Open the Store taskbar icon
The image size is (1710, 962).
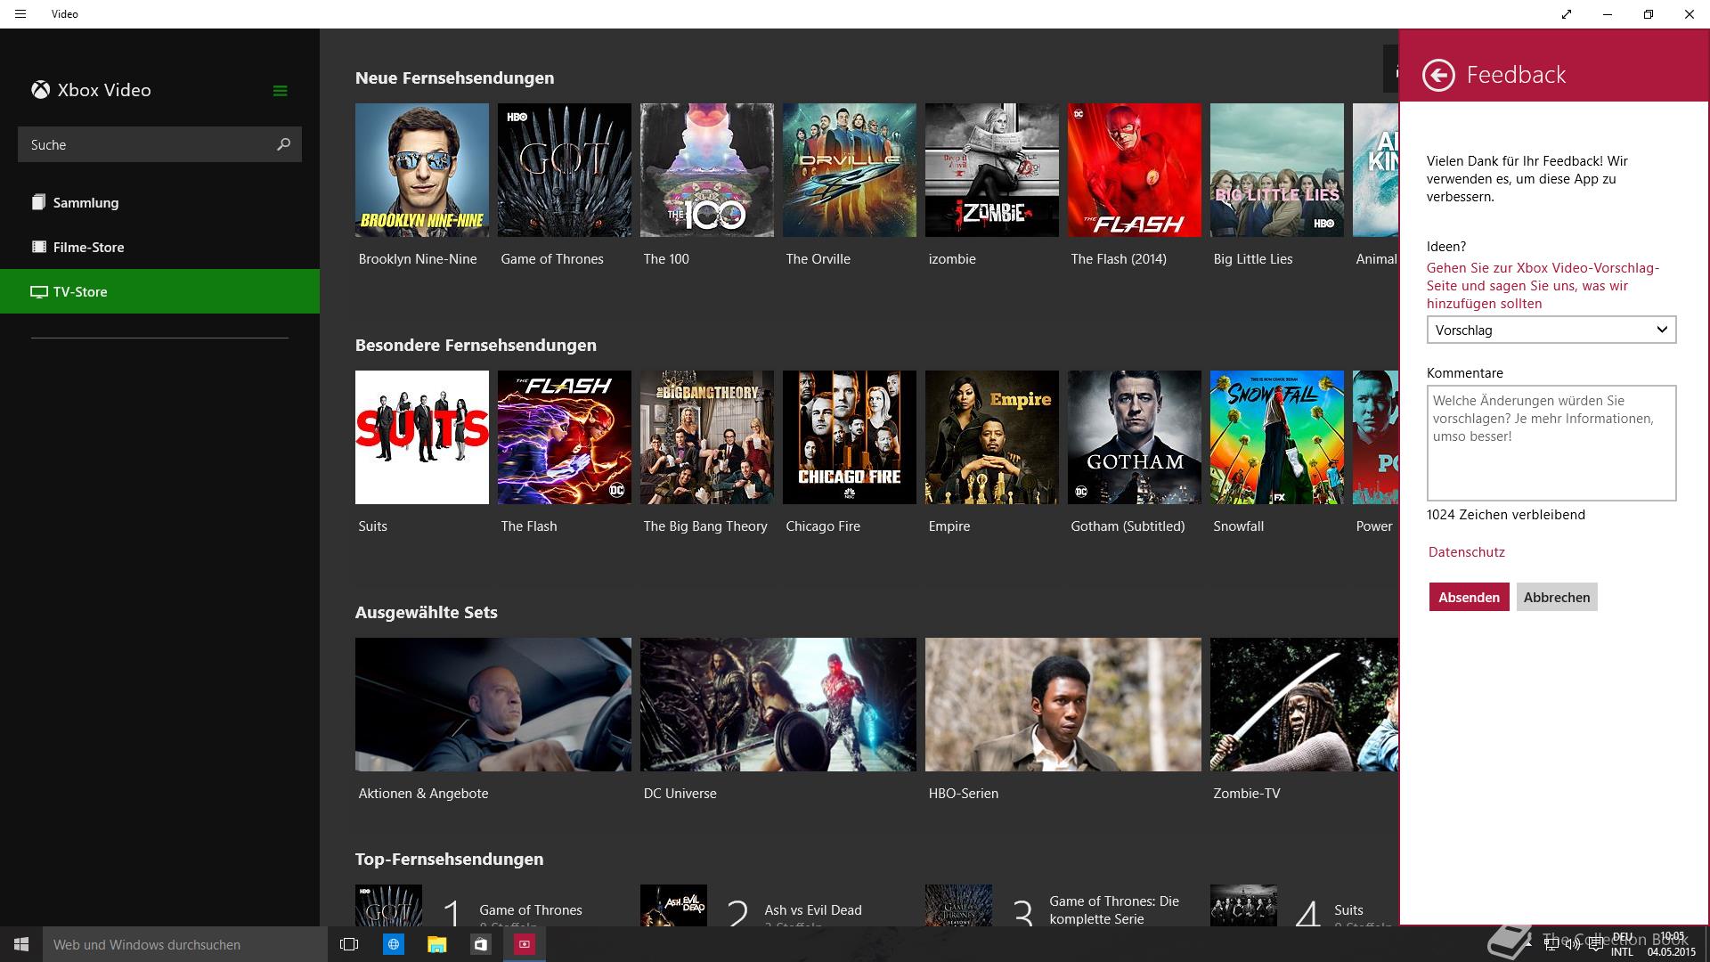click(x=481, y=944)
